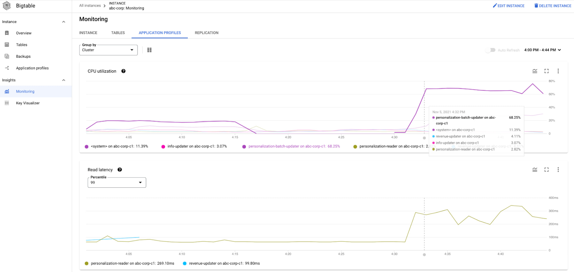Toggle personalization-reader legend in CPU chart
Viewport: 574px width, 272px height.
click(391, 146)
